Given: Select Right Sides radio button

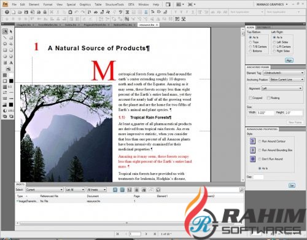Looking at the screenshot, I should pos(274,51).
